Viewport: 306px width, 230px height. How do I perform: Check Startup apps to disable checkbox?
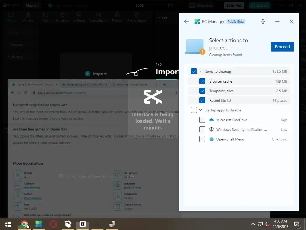(x=194, y=110)
